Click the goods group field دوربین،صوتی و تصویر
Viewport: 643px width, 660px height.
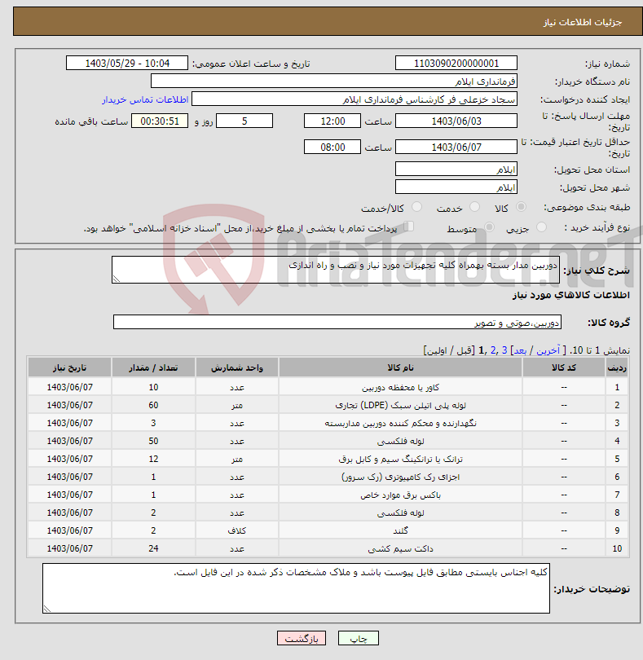(x=337, y=323)
